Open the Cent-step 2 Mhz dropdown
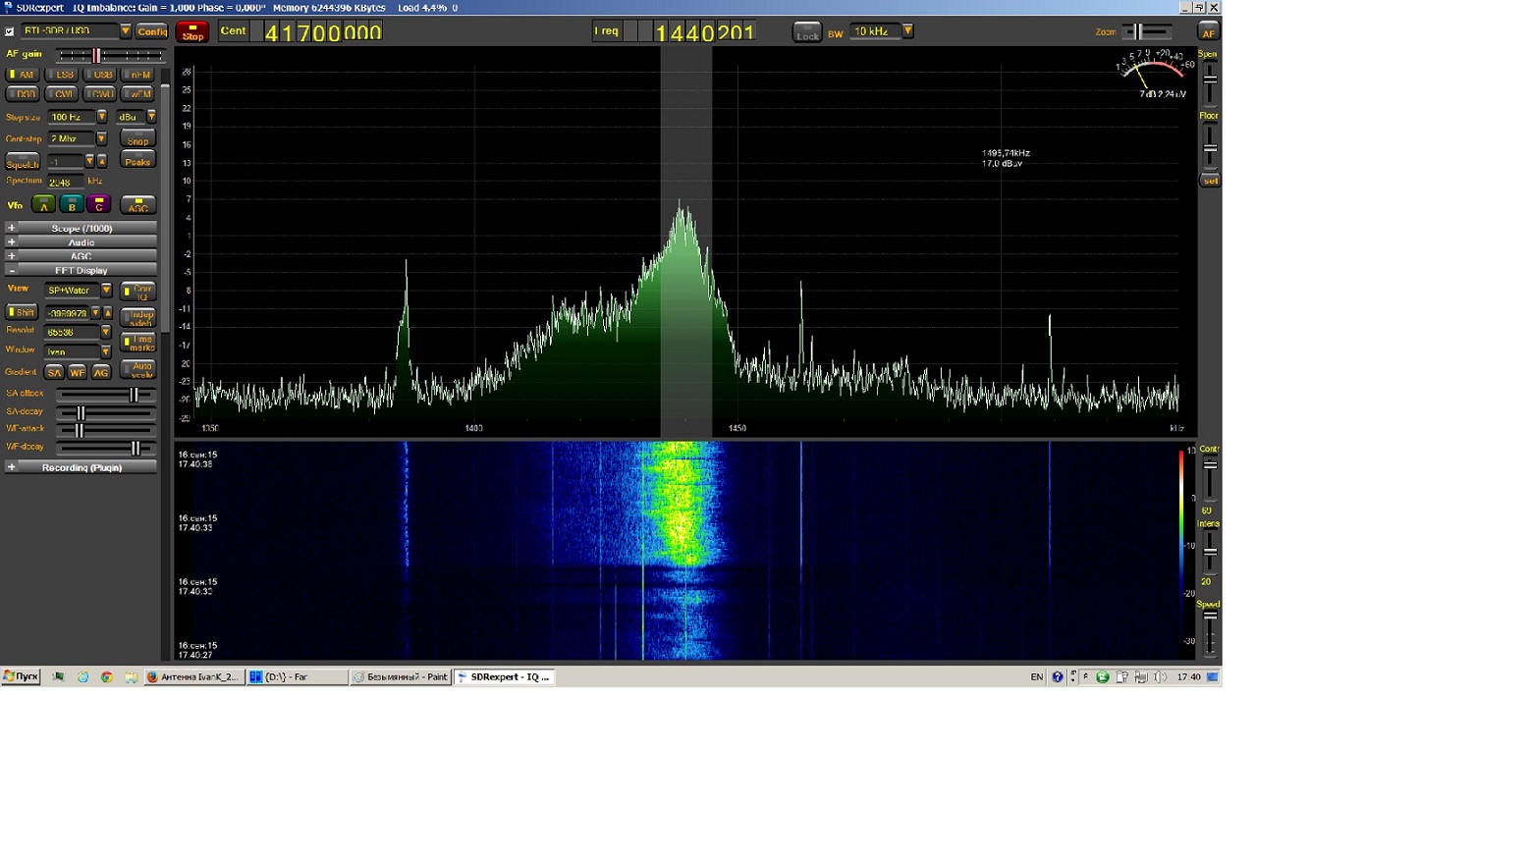1528x859 pixels. (101, 139)
